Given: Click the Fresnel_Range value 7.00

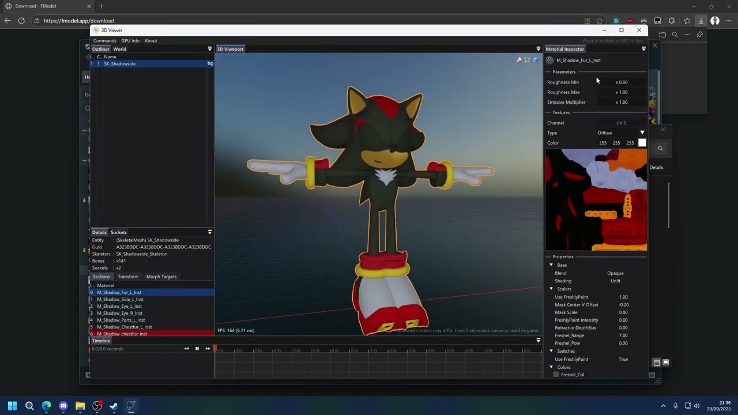Looking at the screenshot, I should [623, 335].
